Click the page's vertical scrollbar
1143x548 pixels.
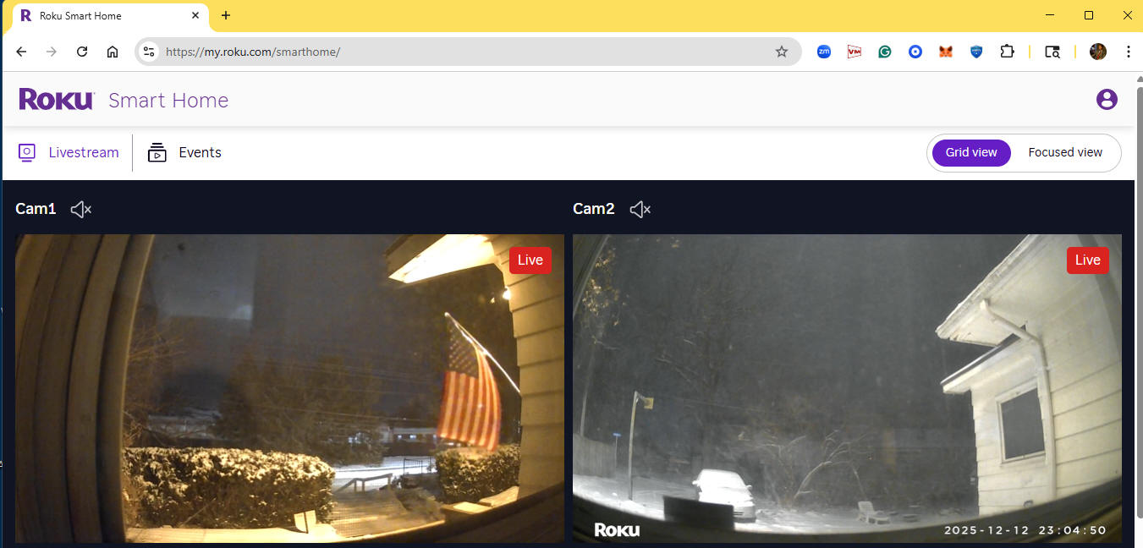tap(1138, 296)
